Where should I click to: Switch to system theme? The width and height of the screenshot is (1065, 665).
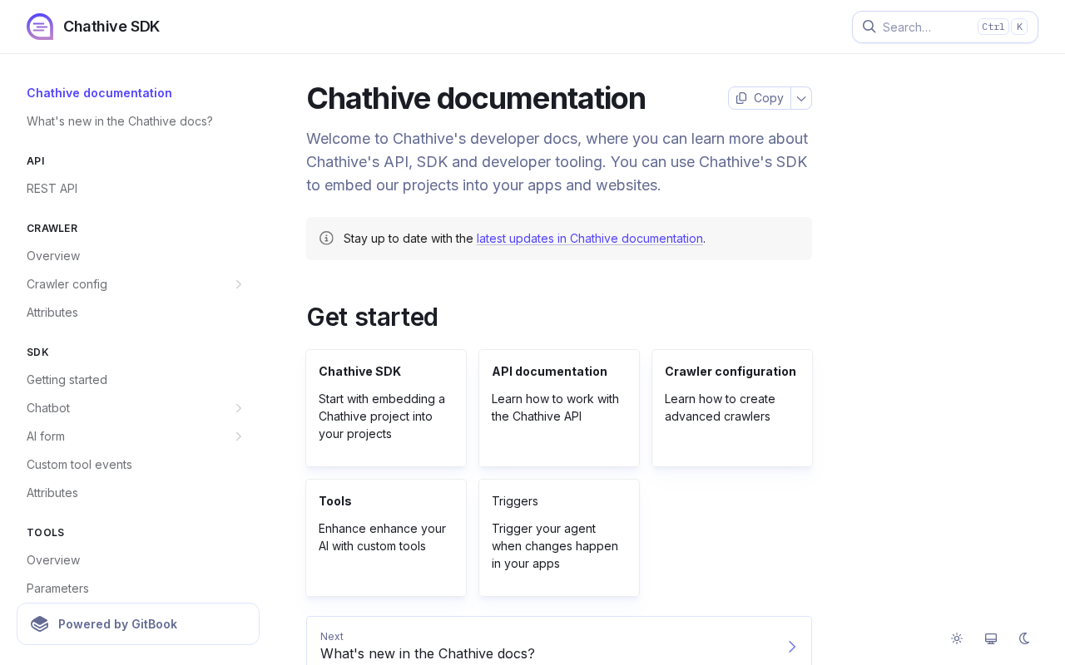pos(991,638)
